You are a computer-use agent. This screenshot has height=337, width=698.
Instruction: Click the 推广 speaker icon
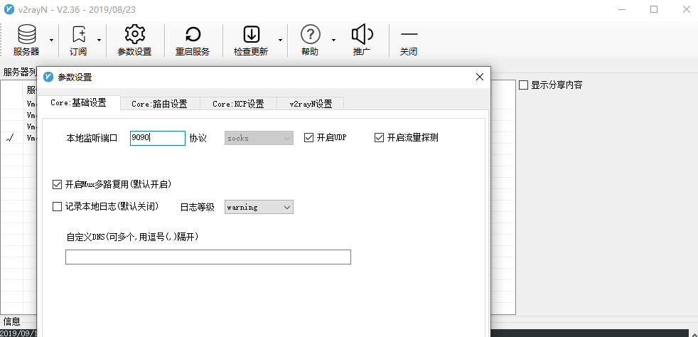(x=362, y=40)
